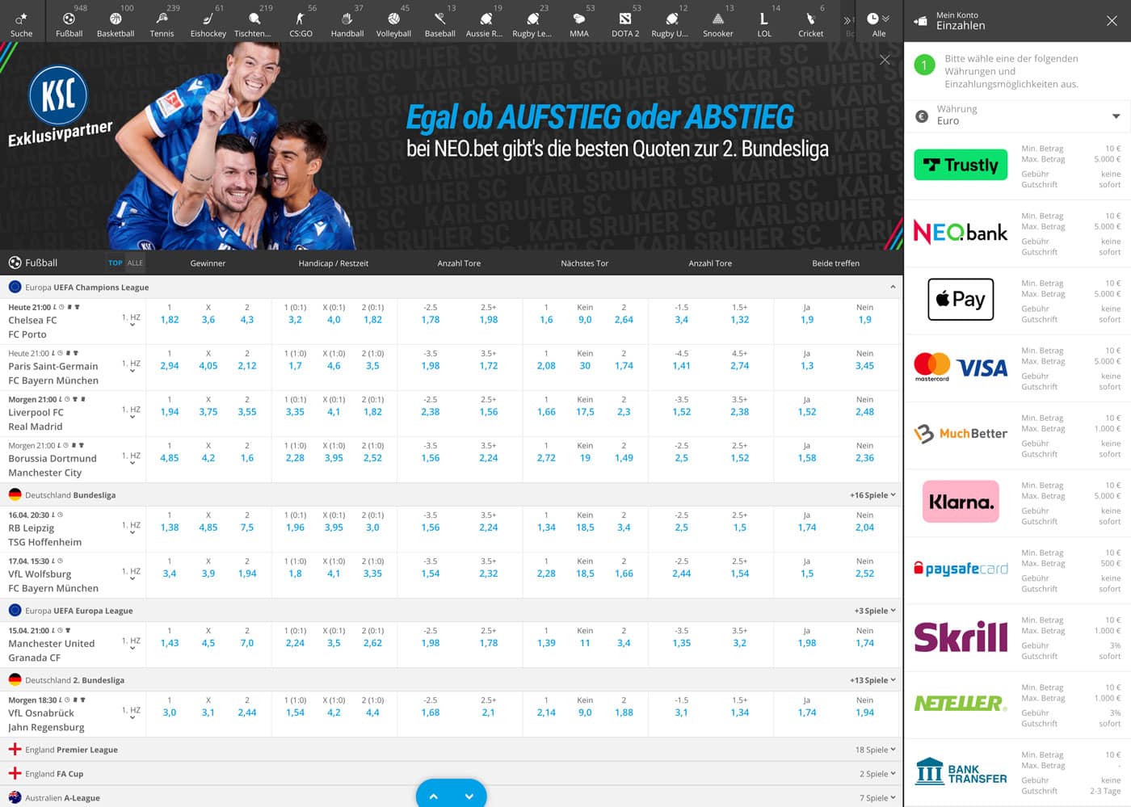Select the Tennis sport icon
Screen dimensions: 1131x807
coord(162,19)
